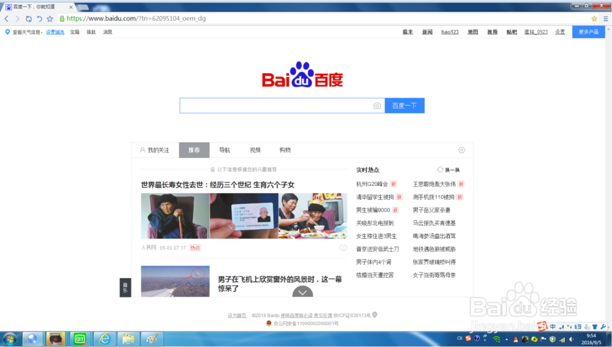Click the browser forward arrow
The height and width of the screenshot is (347, 612).
coord(17,19)
